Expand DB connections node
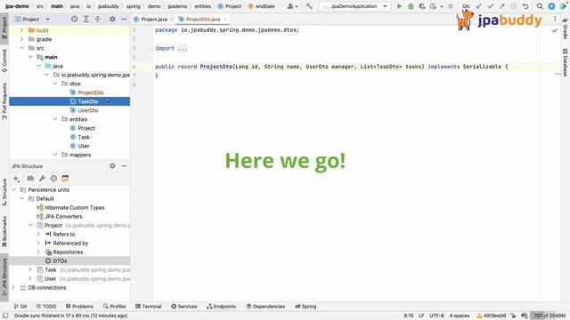 (x=13, y=287)
